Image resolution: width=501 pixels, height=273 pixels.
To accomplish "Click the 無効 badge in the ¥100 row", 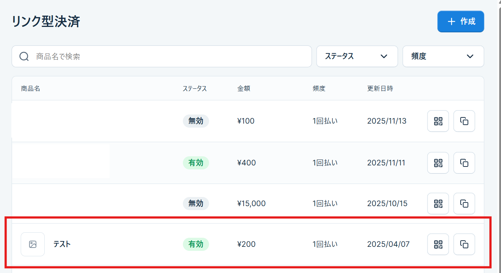I will click(196, 121).
